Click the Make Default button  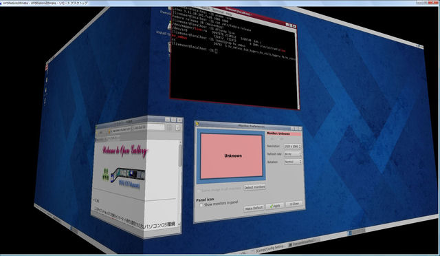(254, 209)
